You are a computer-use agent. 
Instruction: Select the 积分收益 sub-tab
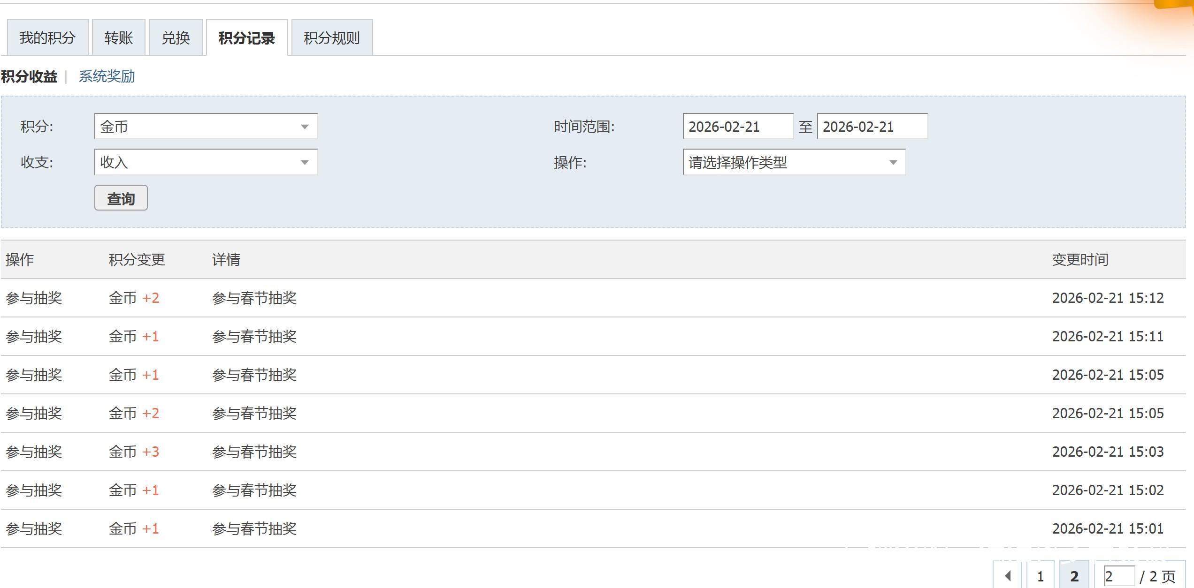coord(29,76)
